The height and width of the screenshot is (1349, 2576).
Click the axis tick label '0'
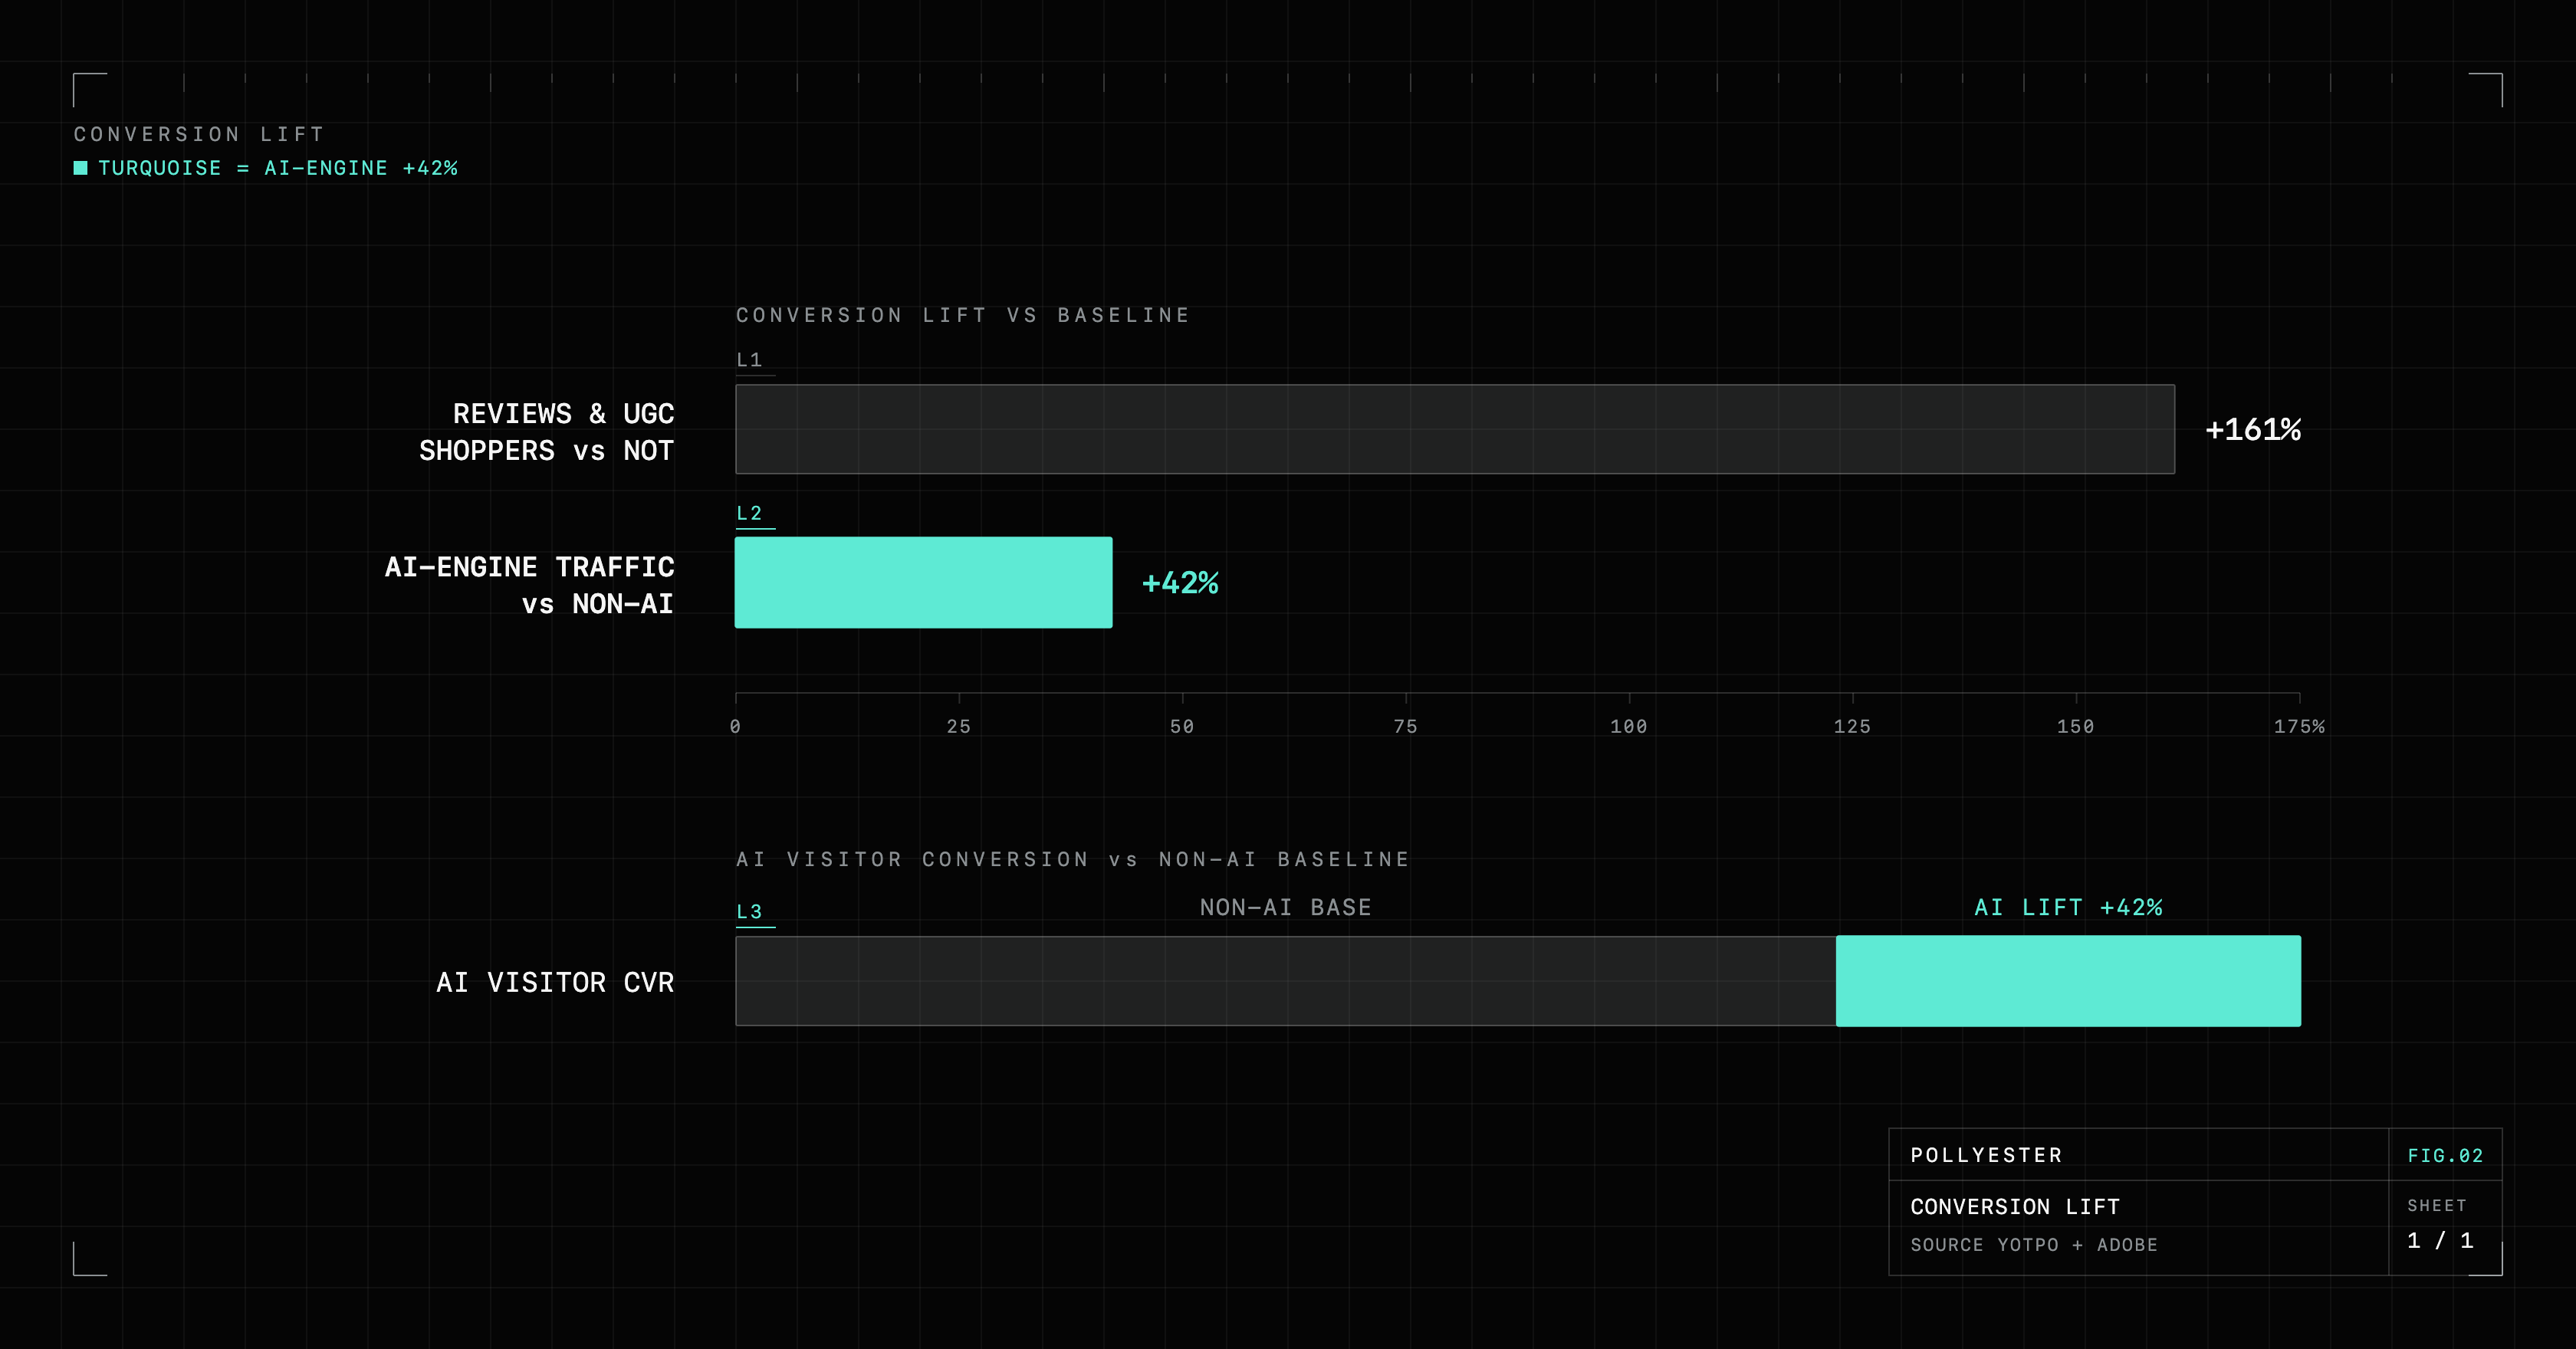coord(735,727)
